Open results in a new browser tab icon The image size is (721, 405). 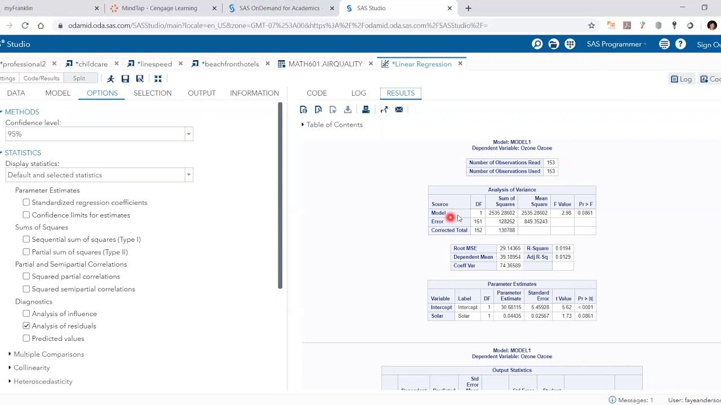[384, 110]
